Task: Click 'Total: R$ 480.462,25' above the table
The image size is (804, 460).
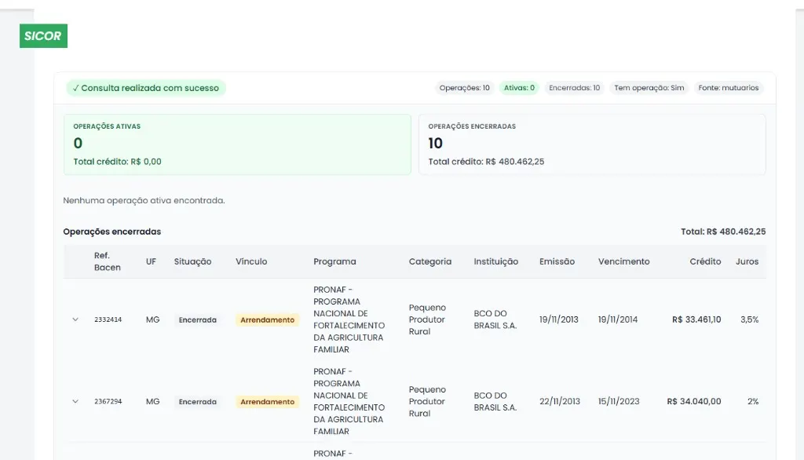Action: (x=723, y=232)
